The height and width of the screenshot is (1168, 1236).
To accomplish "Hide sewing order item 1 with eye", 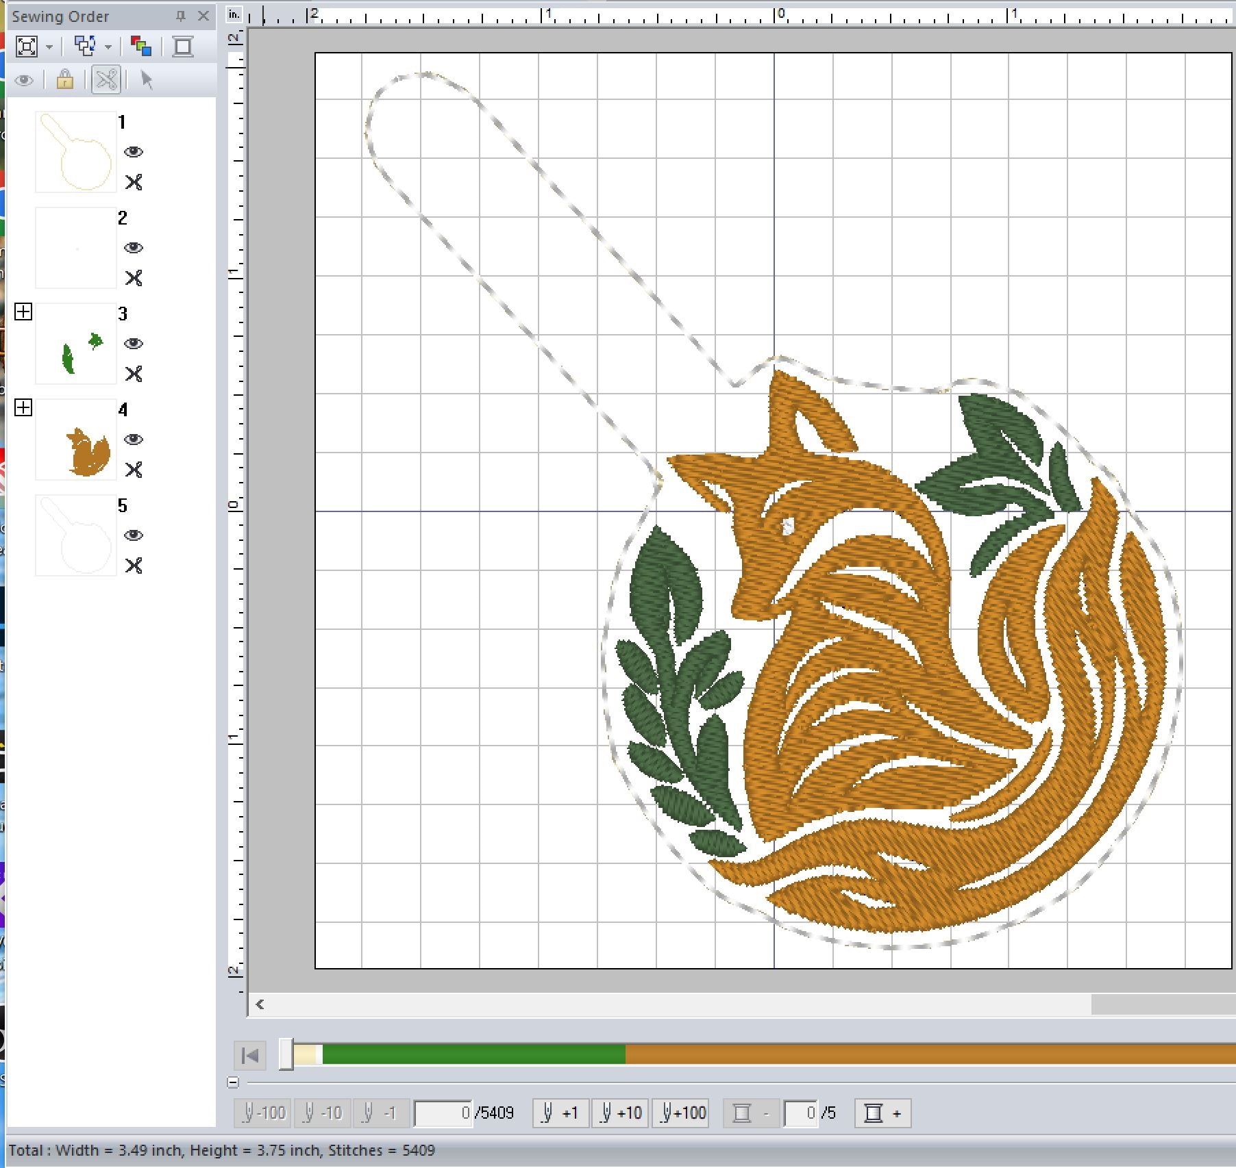I will [134, 152].
